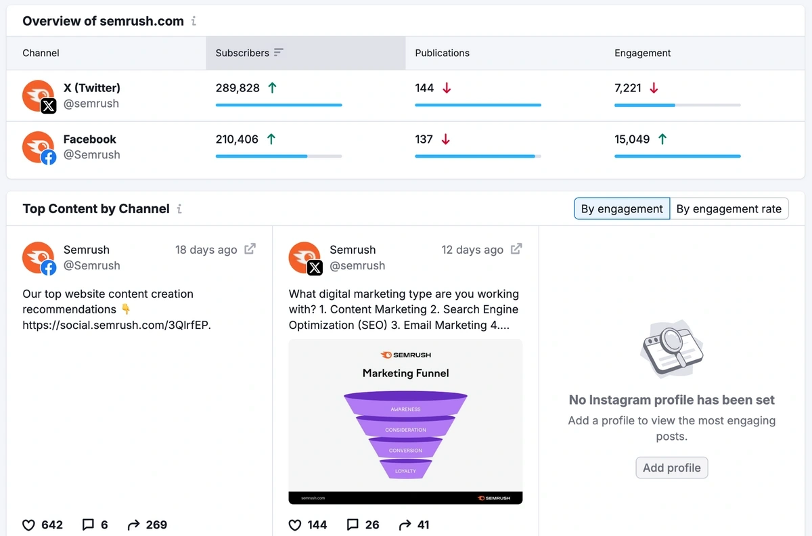Sort by the Subscribers column header
Screen dimensions: 812x536
click(x=306, y=53)
